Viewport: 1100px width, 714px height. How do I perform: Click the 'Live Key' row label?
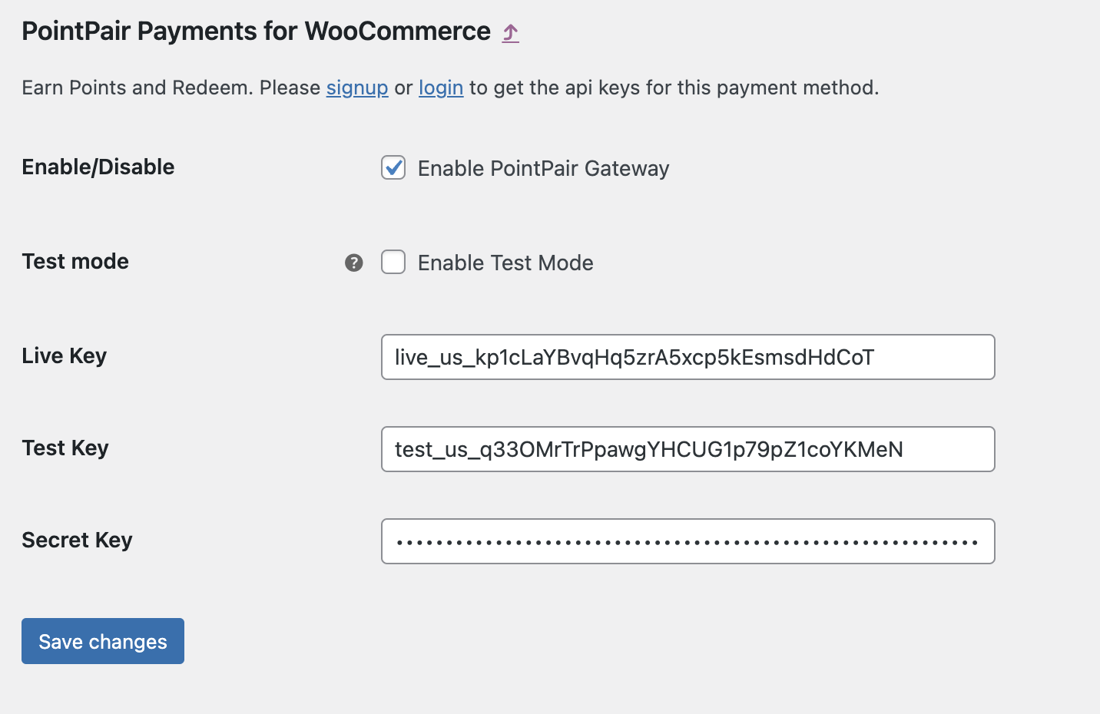tap(65, 355)
